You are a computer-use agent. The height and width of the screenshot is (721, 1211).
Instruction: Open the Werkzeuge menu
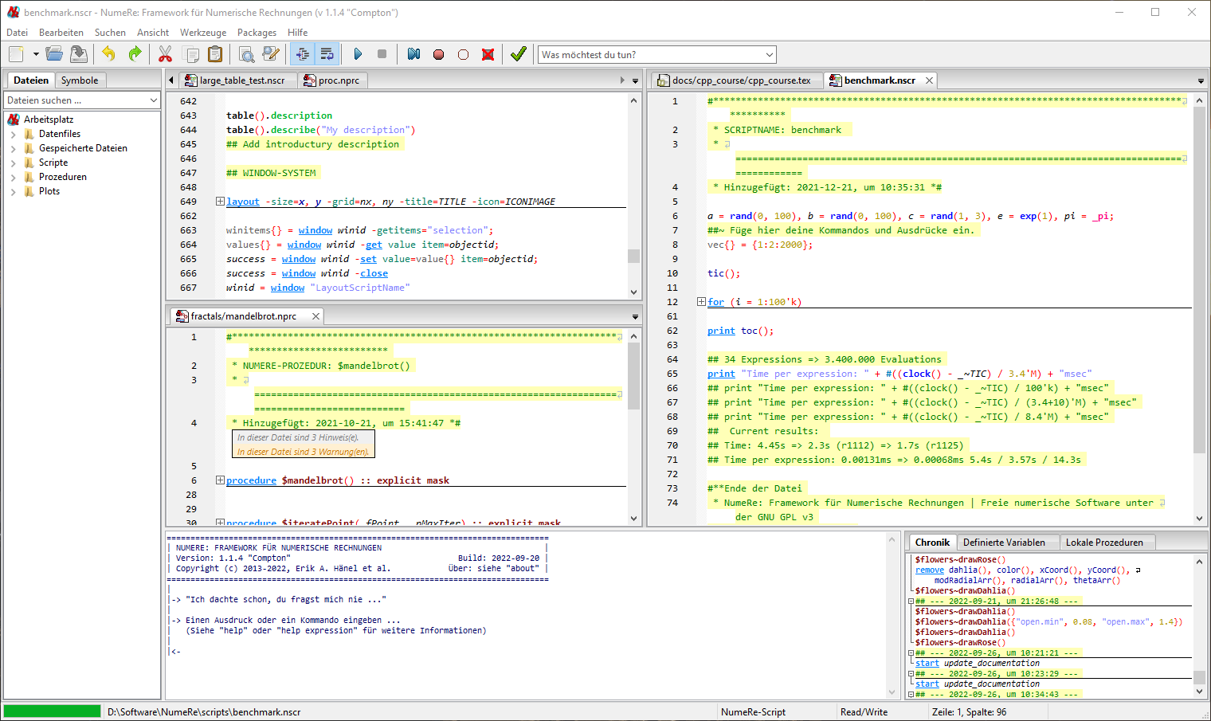coord(202,33)
